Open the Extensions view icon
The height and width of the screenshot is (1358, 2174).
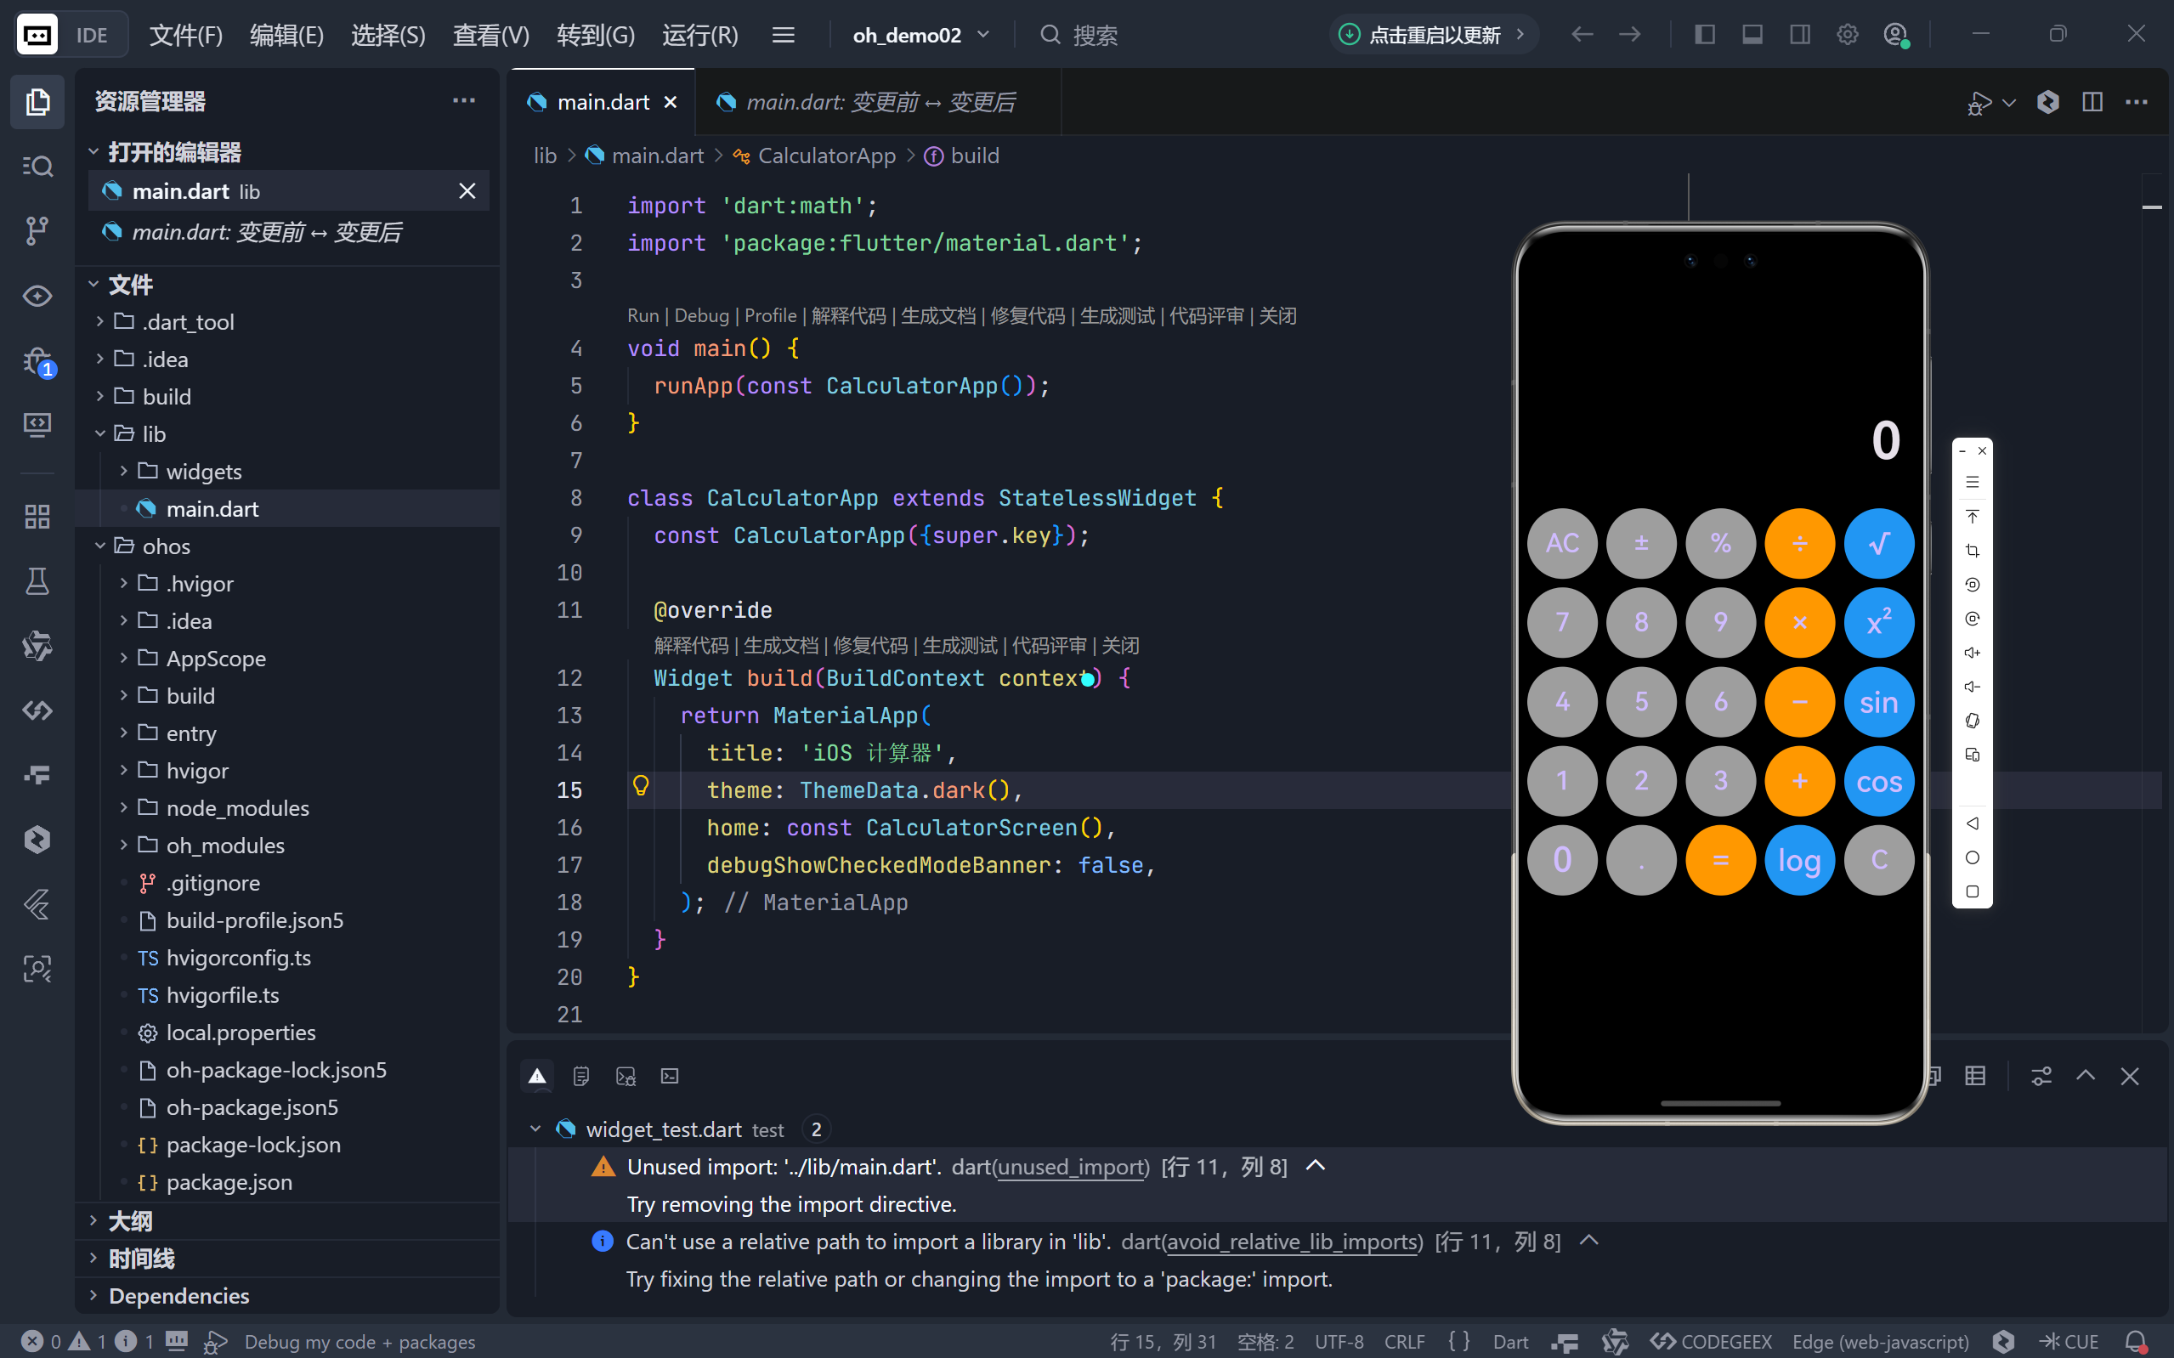[x=37, y=517]
